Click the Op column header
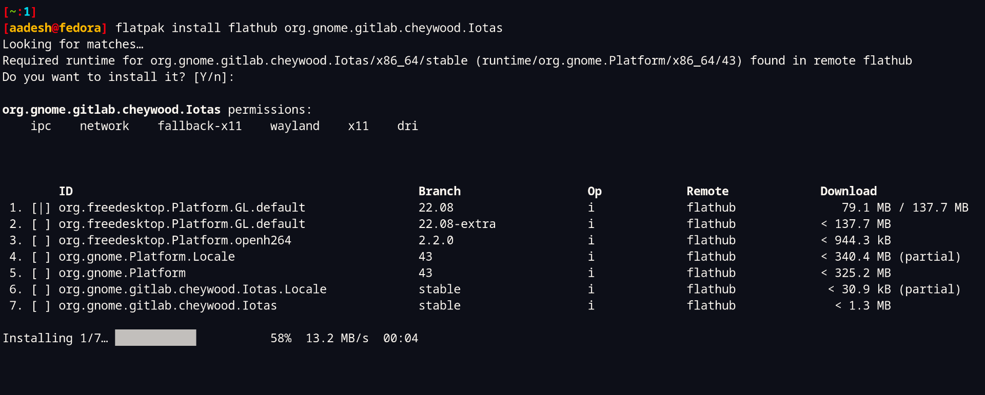Image resolution: width=985 pixels, height=395 pixels. click(594, 191)
